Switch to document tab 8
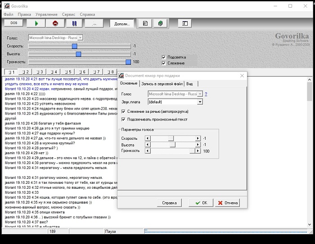The width and height of the screenshot is (315, 244). 110,72
